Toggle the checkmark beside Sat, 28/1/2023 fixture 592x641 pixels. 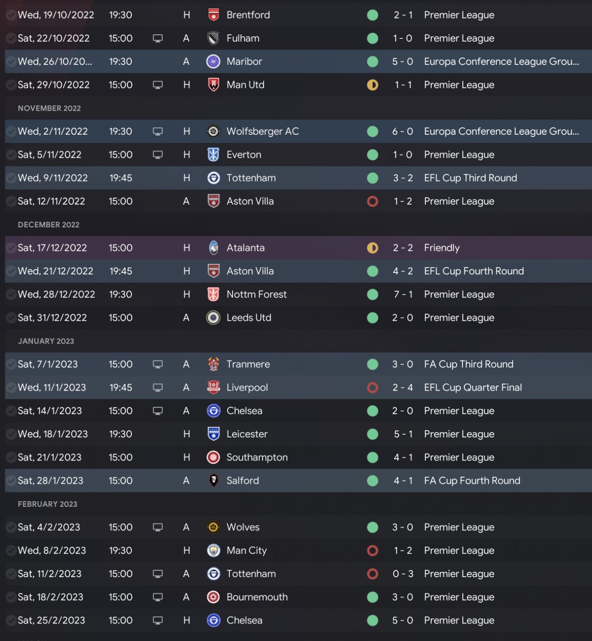(11, 481)
